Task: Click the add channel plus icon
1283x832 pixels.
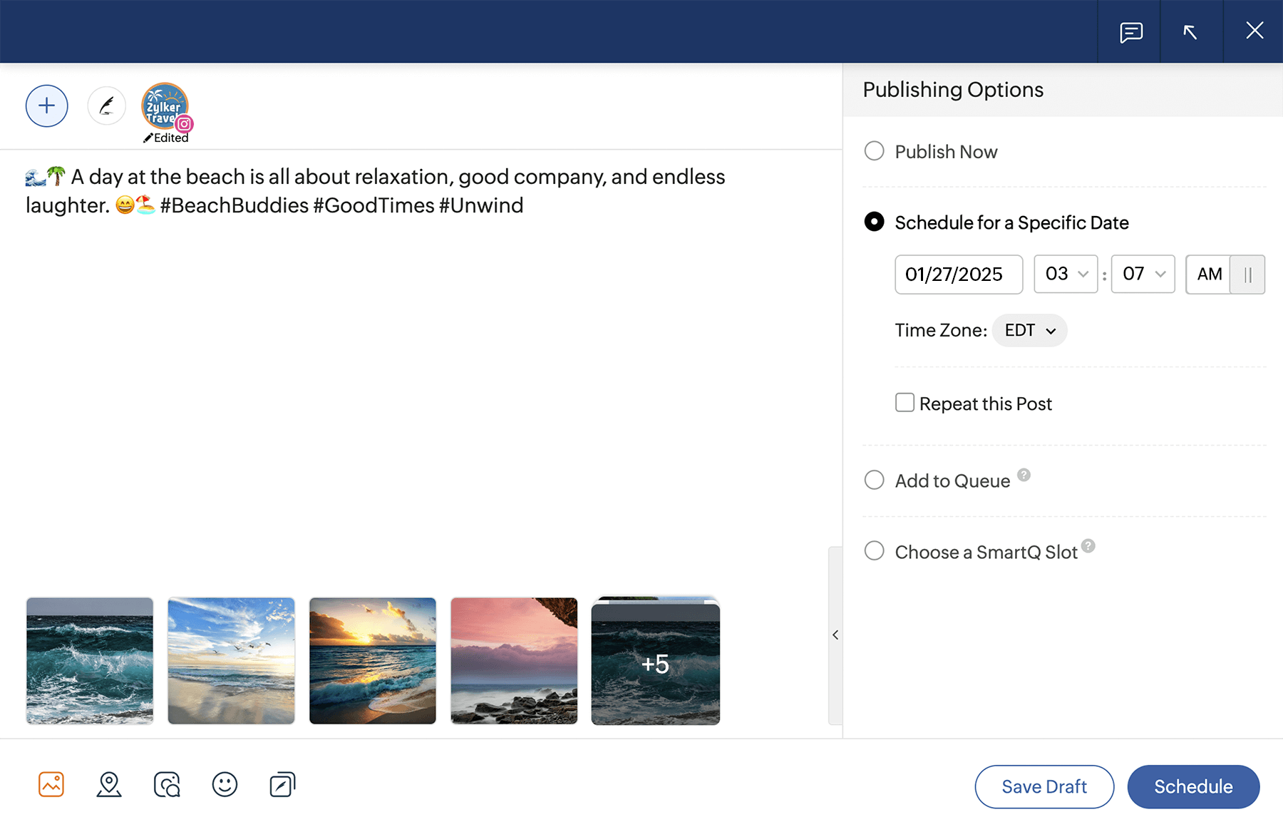Action: (x=47, y=106)
